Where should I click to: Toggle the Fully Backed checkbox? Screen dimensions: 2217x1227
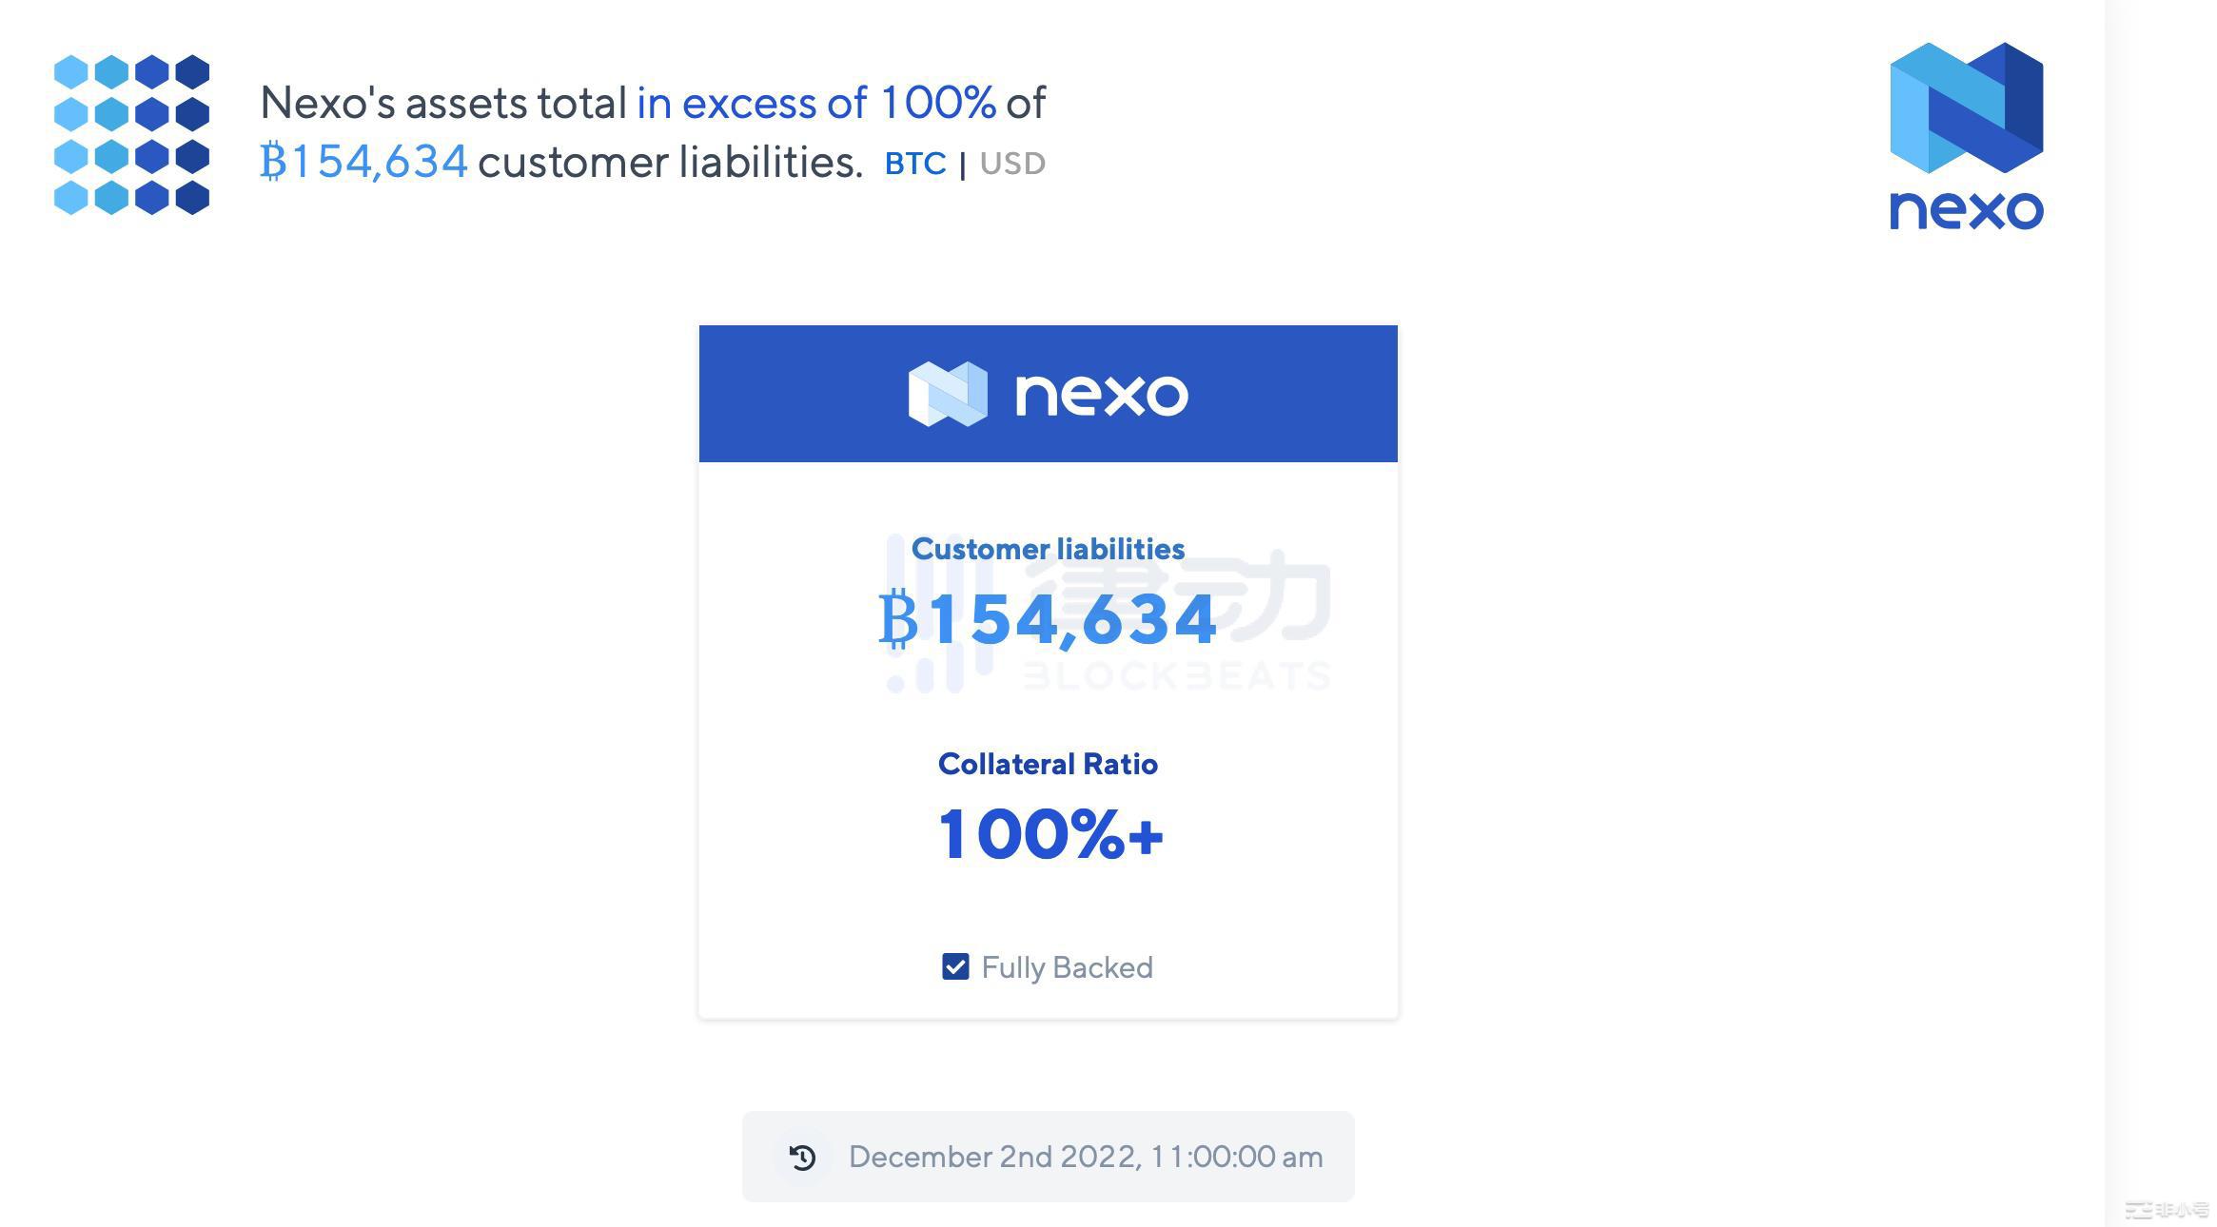pos(956,966)
